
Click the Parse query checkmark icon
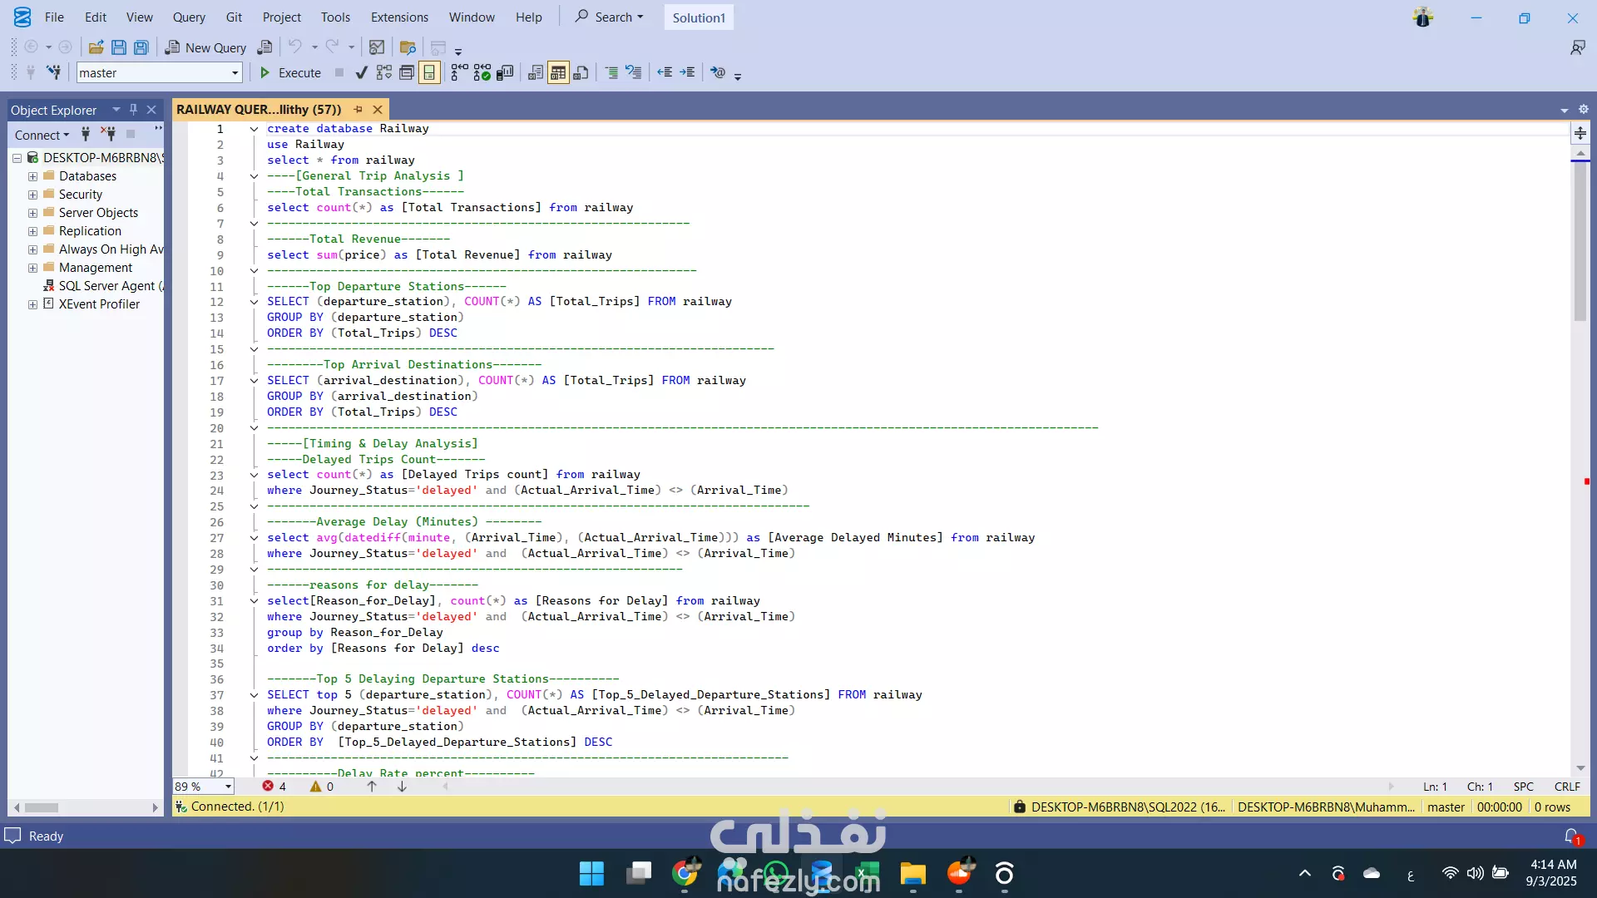pos(361,73)
